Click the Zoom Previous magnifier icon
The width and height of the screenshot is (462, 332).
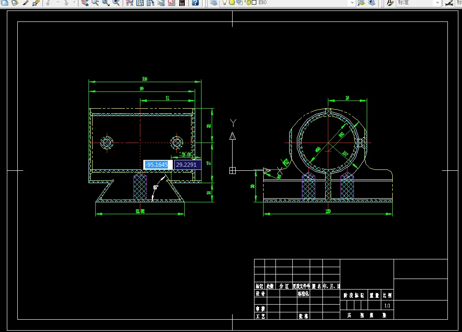tap(116, 3)
